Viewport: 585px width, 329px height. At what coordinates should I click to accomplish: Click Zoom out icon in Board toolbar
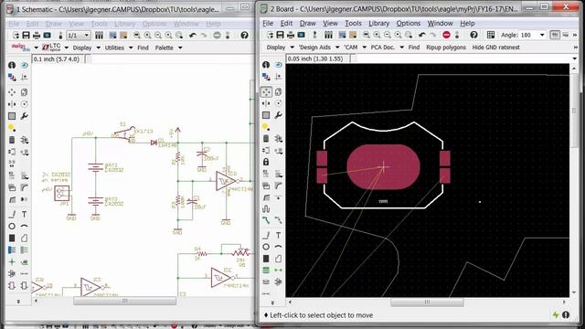pyautogui.click(x=388, y=35)
